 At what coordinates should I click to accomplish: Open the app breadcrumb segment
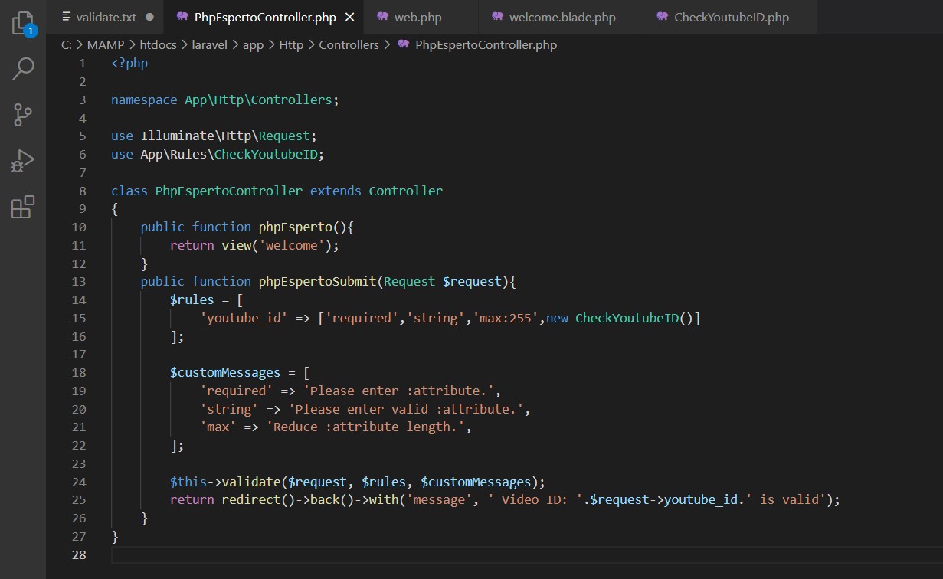253,44
